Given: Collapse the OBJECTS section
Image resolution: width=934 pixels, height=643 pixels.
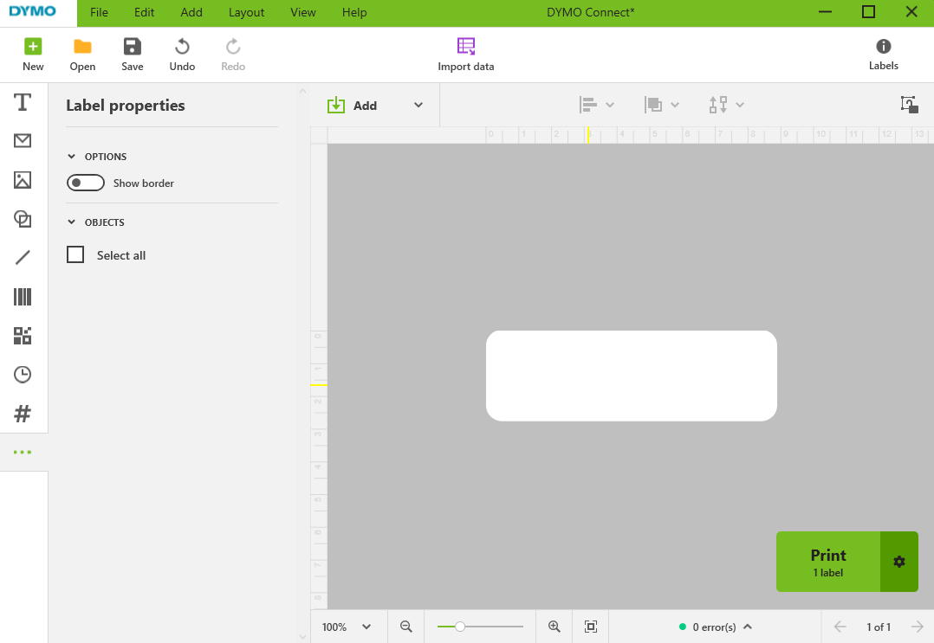Looking at the screenshot, I should point(72,222).
